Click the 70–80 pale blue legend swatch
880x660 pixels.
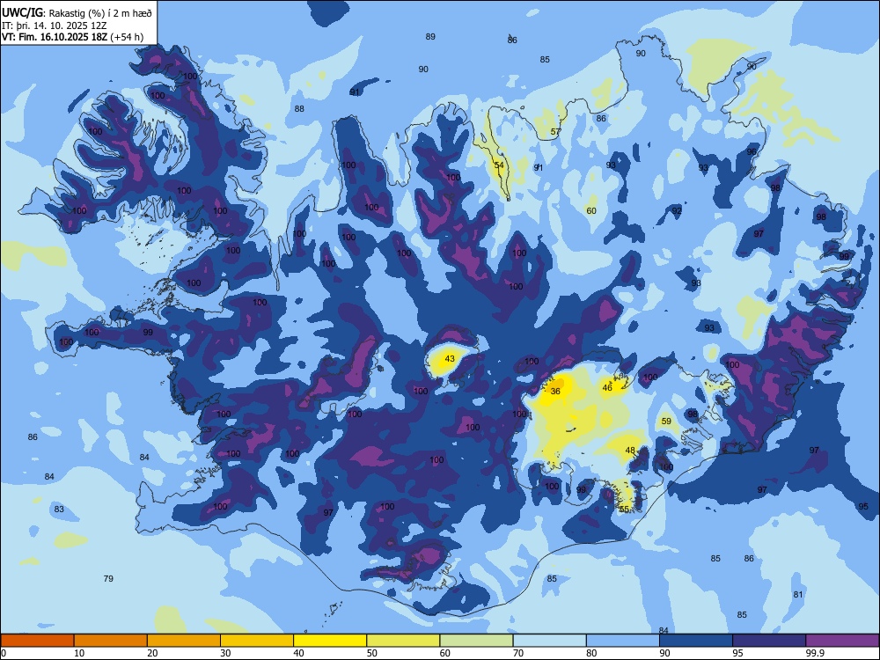click(549, 641)
